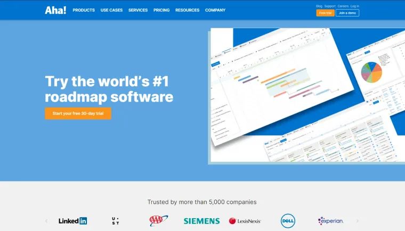Open the Support link

[330, 6]
